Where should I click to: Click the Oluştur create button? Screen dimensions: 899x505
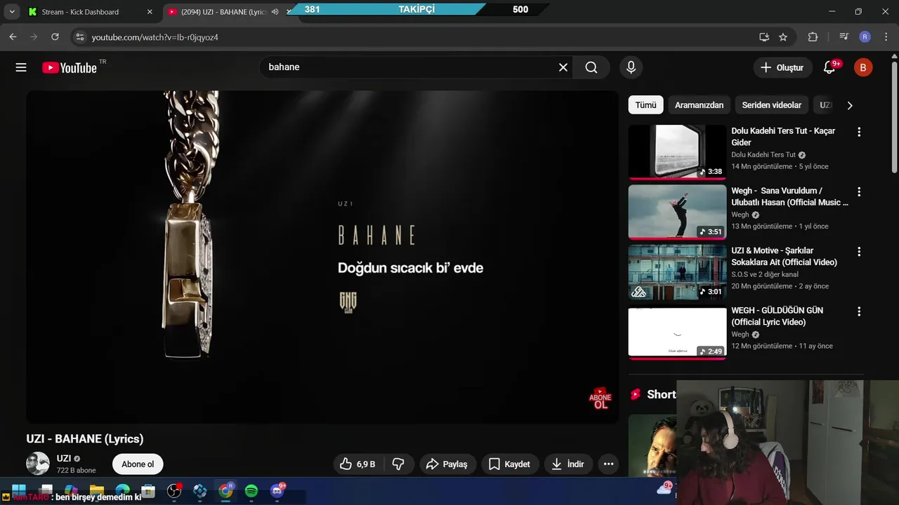(x=782, y=67)
